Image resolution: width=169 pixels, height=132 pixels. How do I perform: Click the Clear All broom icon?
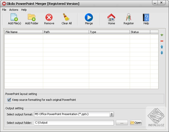coord(66,17)
